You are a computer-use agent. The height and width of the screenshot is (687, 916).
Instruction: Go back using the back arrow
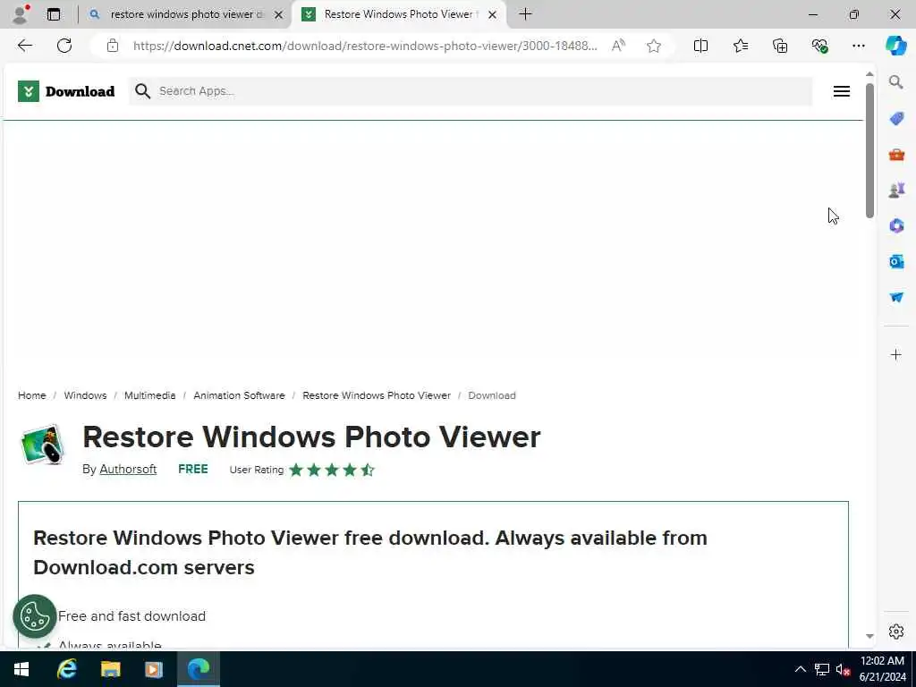[x=24, y=46]
